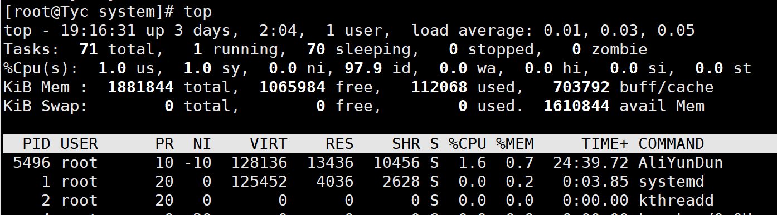Click the AliYunDun command name
The image size is (777, 215).
(681, 163)
